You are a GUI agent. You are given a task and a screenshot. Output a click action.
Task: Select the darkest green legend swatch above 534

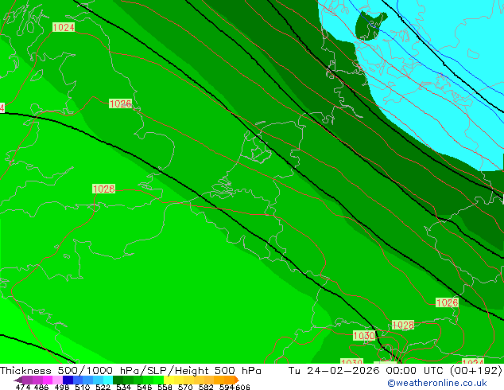coord(118,380)
